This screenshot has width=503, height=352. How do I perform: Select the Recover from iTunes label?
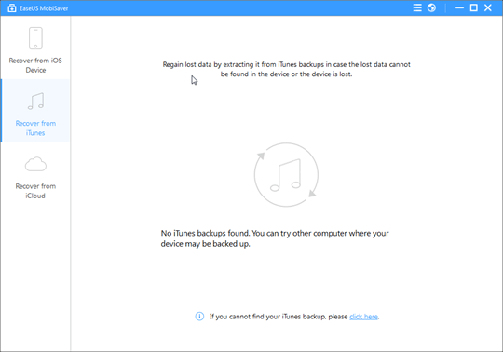[35, 129]
